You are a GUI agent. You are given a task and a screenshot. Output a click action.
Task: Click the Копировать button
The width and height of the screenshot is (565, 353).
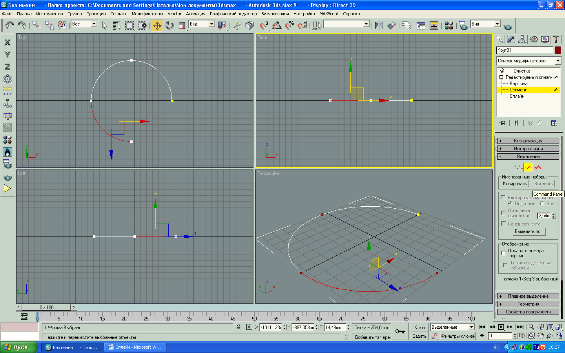coord(514,184)
